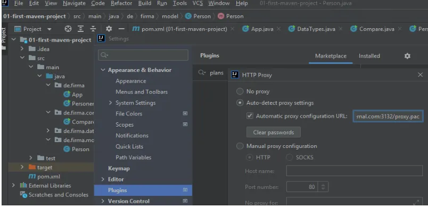Click the expand icon in the No proxy for field

(416, 203)
